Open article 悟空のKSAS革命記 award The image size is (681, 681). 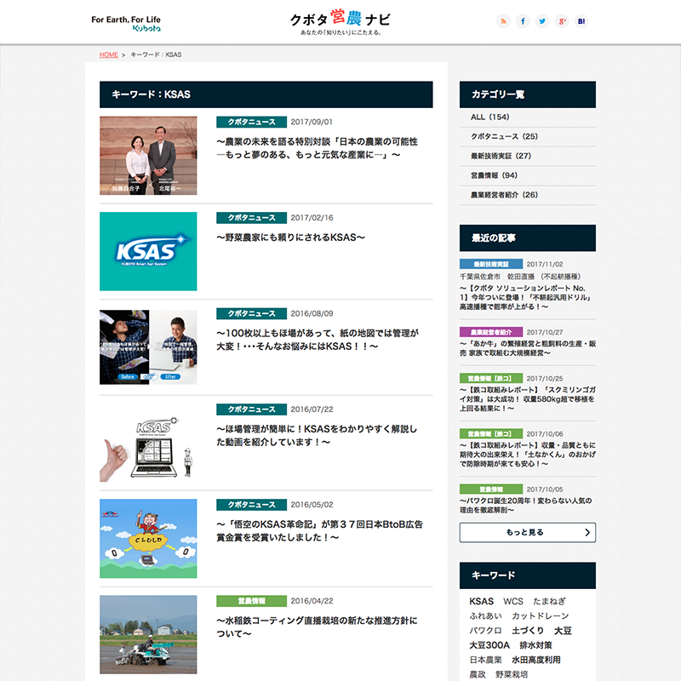pos(320,530)
